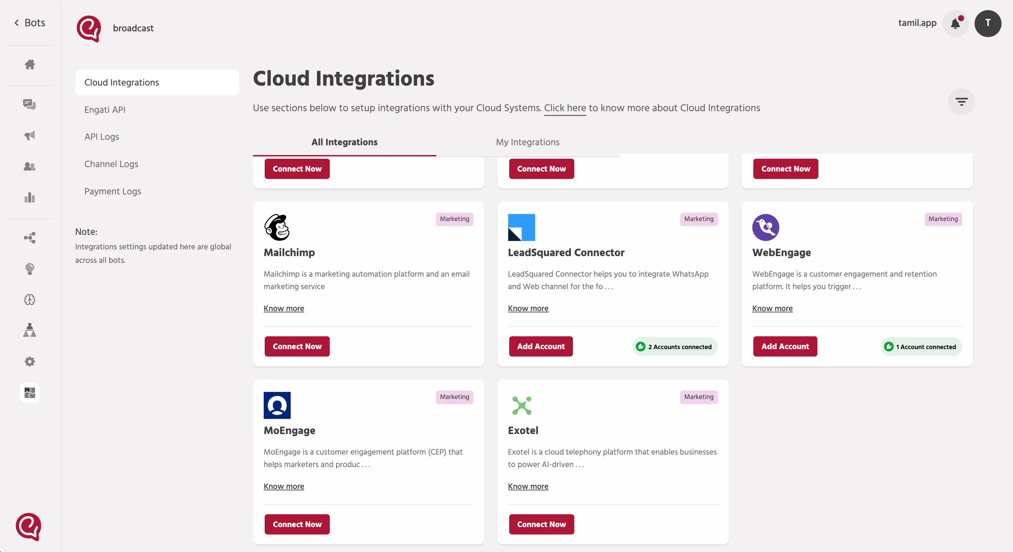Open the flow builder nodes icon
This screenshot has width=1013, height=552.
(29, 238)
